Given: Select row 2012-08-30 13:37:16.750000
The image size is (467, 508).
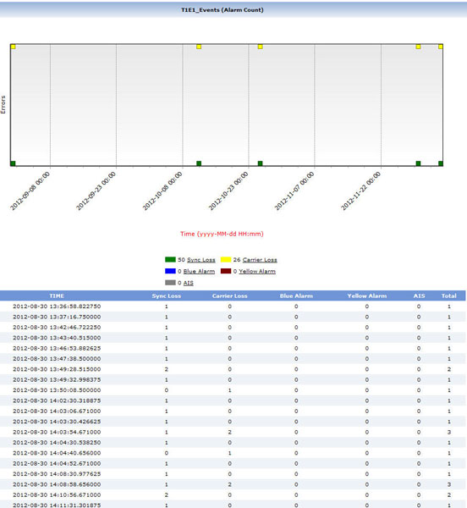Looking at the screenshot, I should click(x=233, y=317).
